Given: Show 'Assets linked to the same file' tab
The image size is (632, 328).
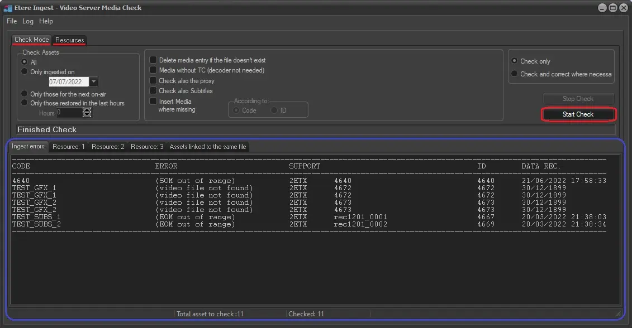Looking at the screenshot, I should coord(208,147).
